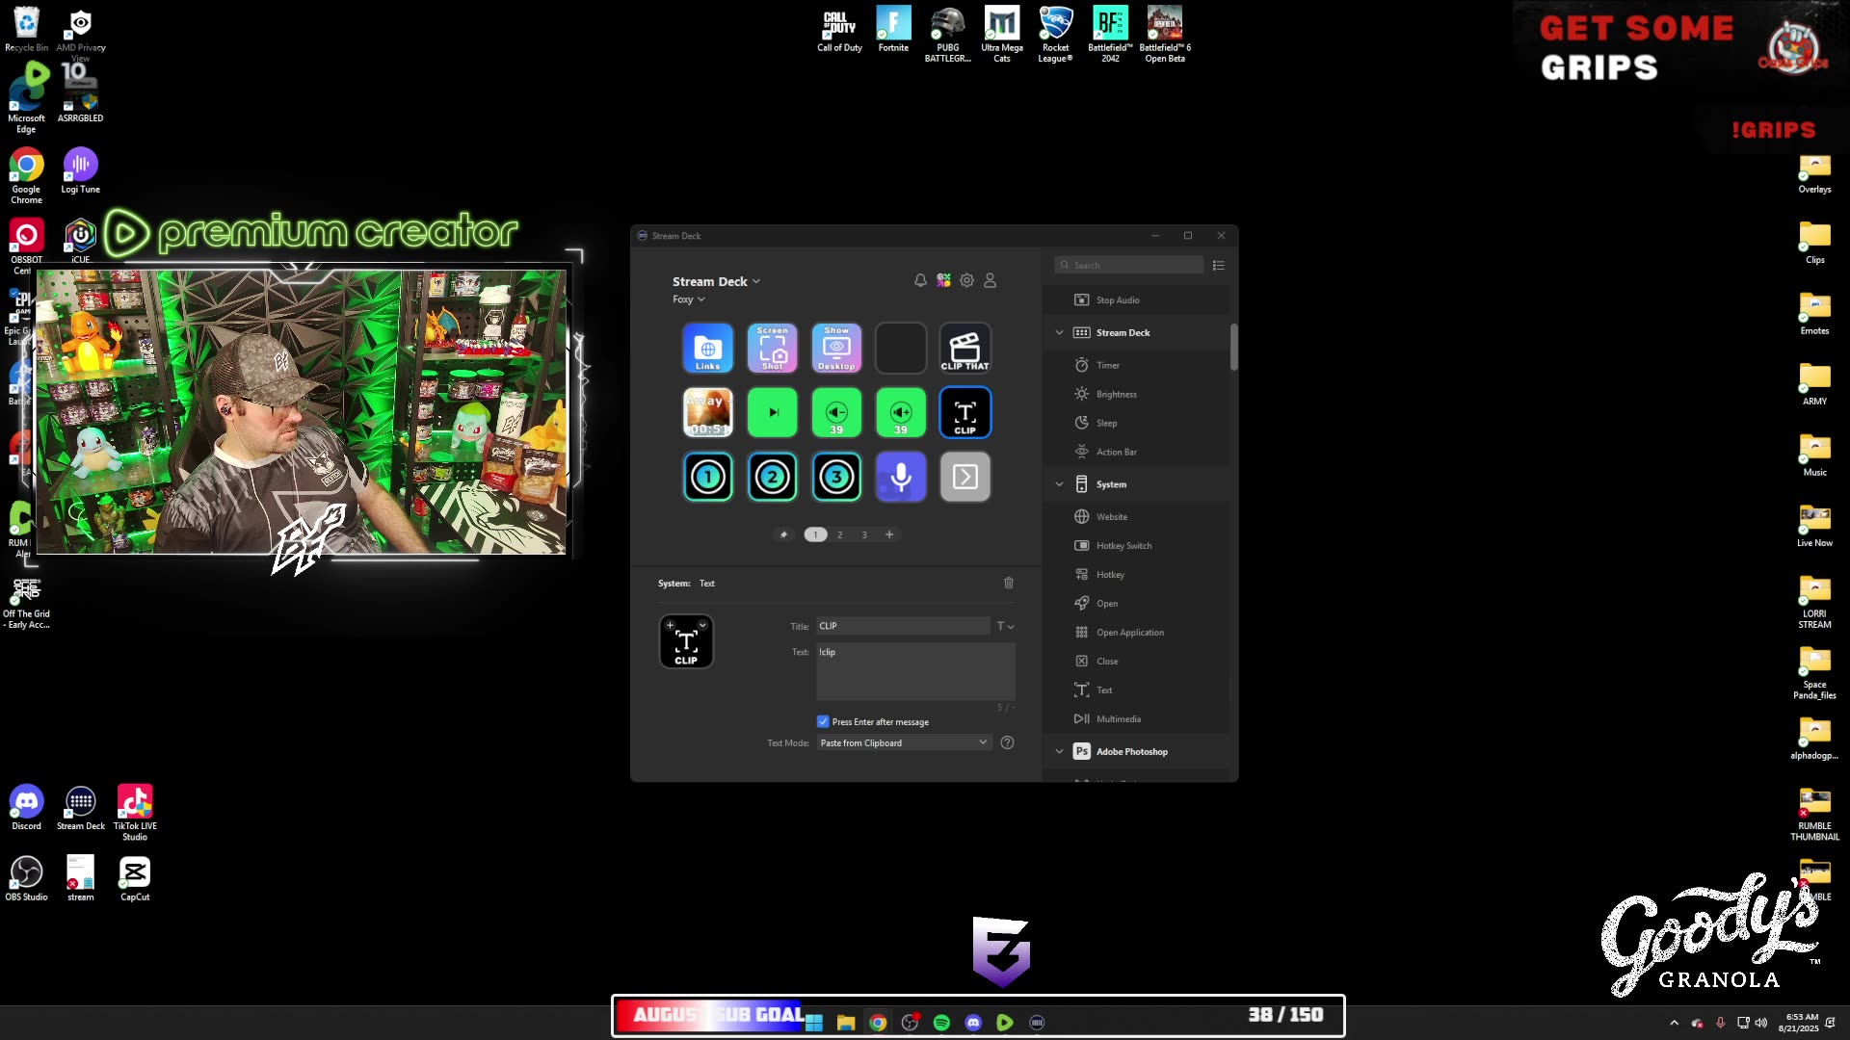Open the notifications bell icon
1850x1040 pixels.
(x=920, y=280)
